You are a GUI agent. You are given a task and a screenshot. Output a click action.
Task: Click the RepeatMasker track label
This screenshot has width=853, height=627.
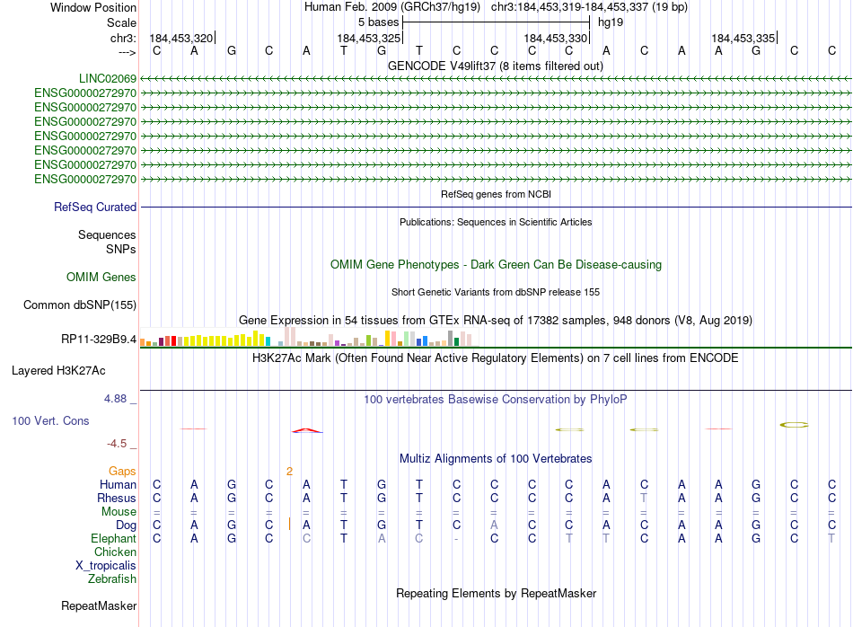[99, 605]
